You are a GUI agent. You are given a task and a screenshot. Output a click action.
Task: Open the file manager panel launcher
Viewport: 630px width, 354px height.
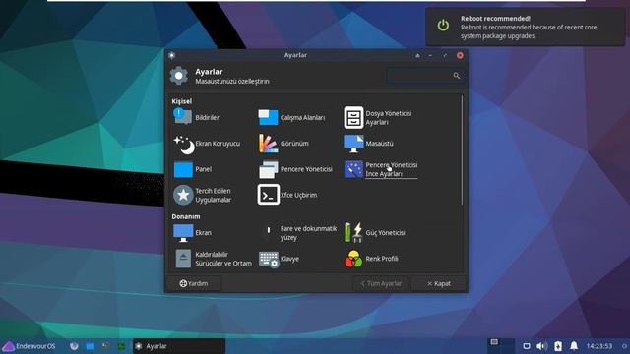click(90, 346)
